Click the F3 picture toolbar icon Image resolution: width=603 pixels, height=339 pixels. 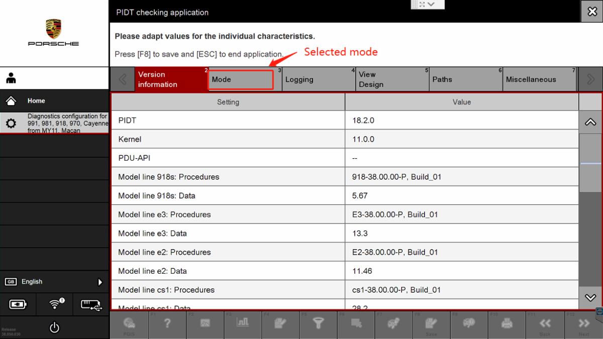coord(205,324)
